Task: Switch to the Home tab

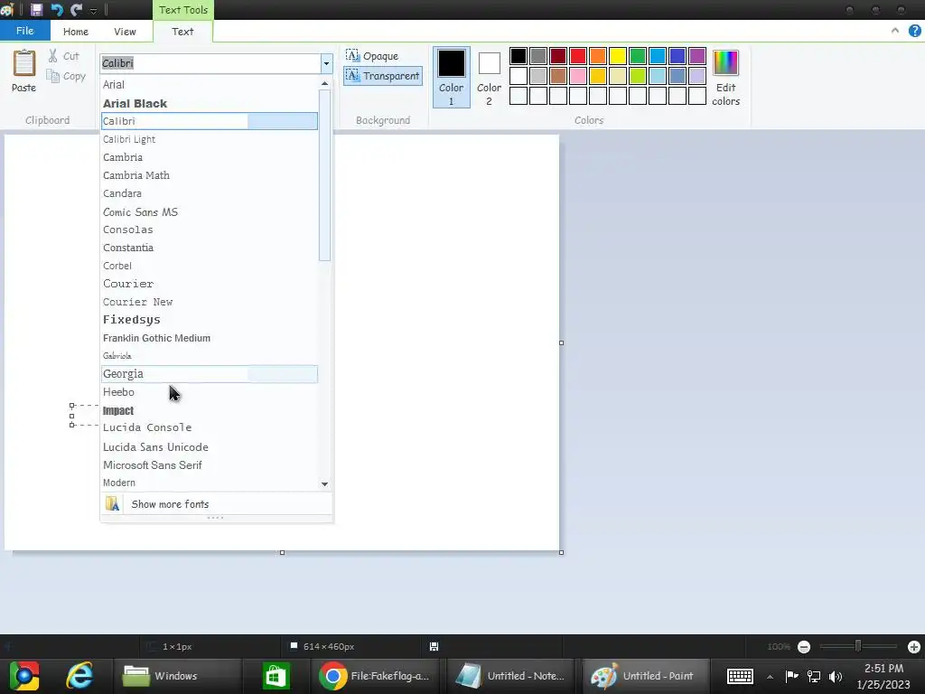Action: coord(76,32)
